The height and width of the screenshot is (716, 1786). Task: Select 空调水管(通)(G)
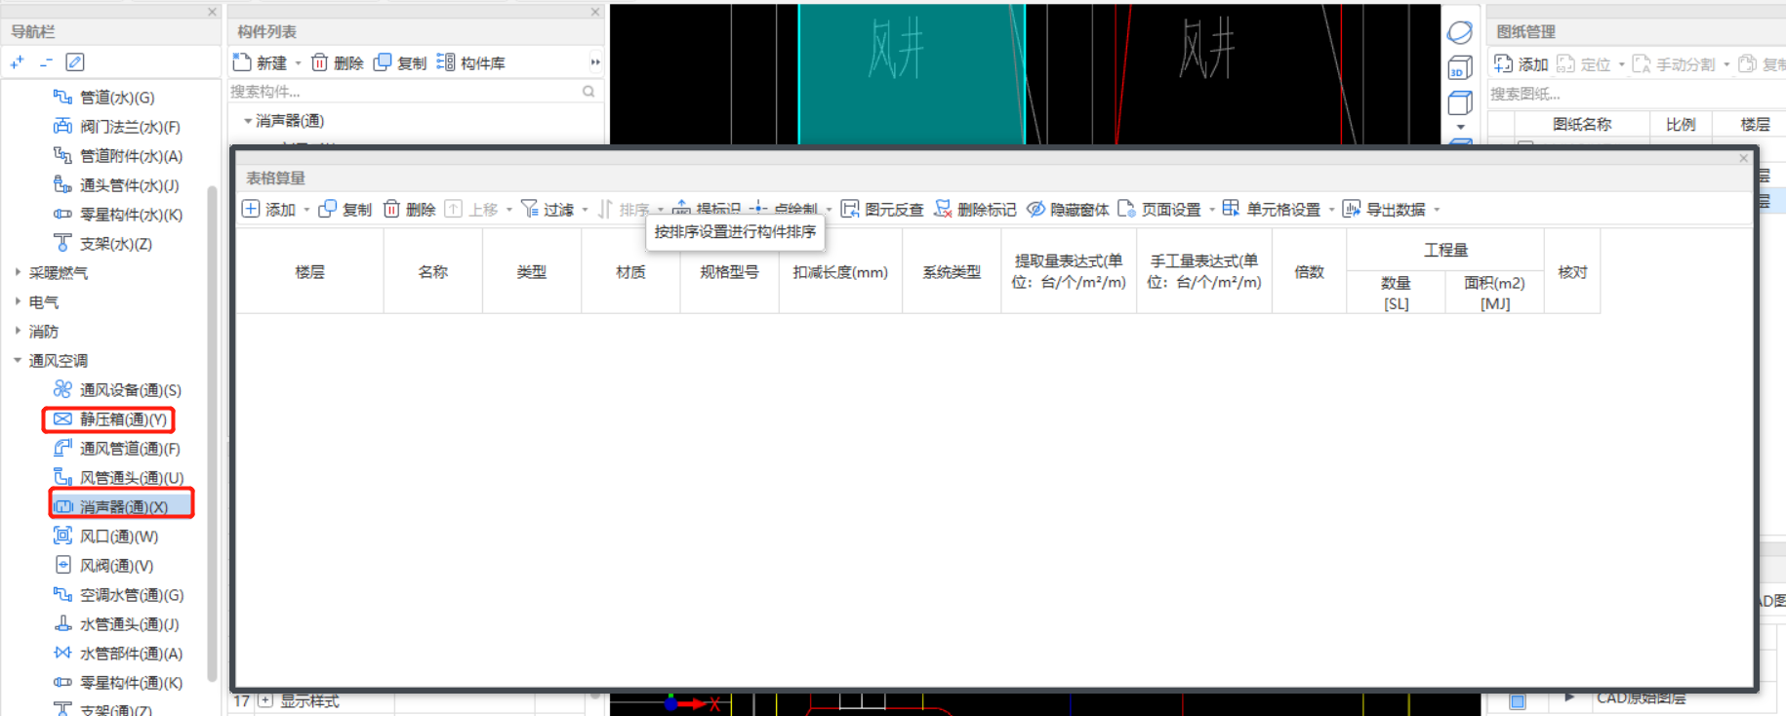tap(118, 595)
